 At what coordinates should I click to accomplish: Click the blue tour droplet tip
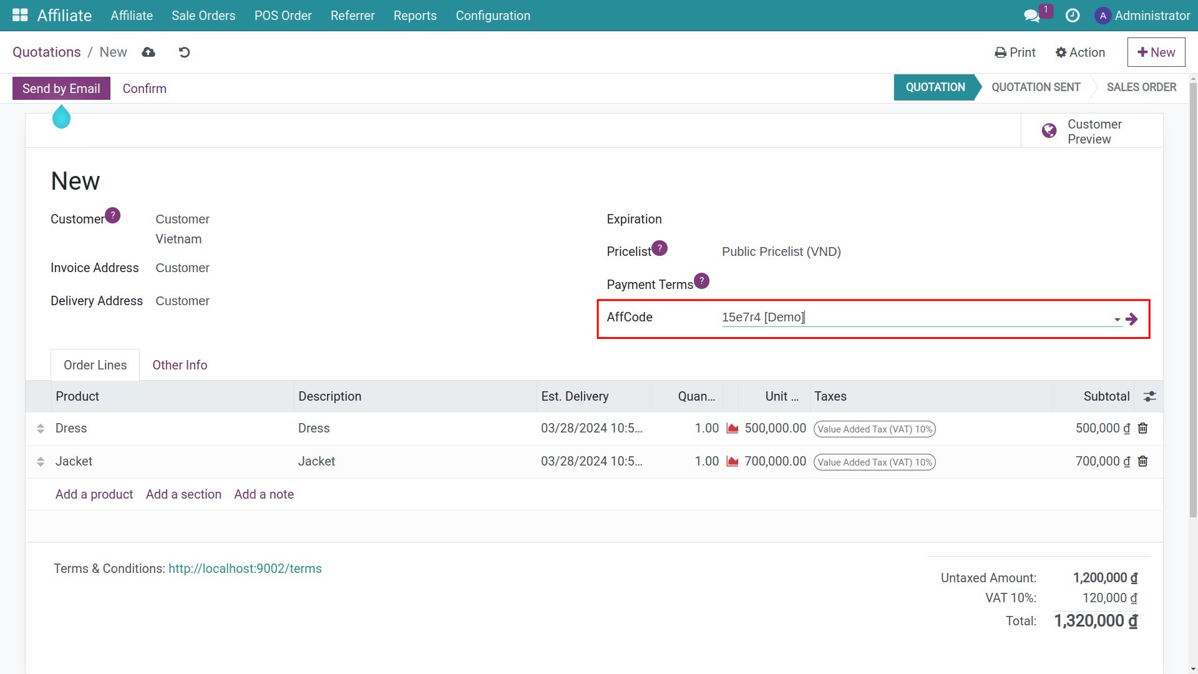[x=61, y=117]
